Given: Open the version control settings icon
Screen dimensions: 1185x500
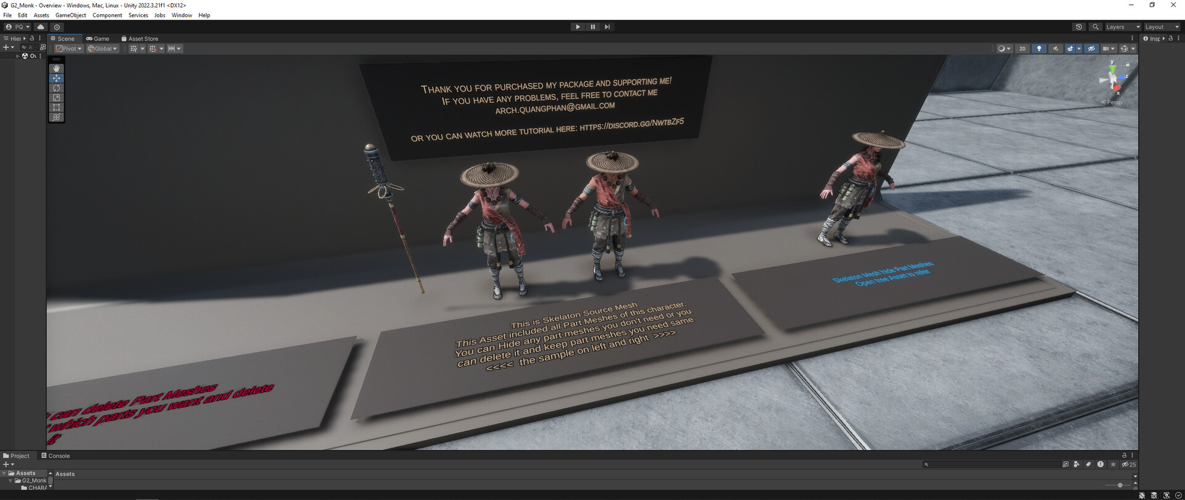Looking at the screenshot, I should pyautogui.click(x=57, y=27).
